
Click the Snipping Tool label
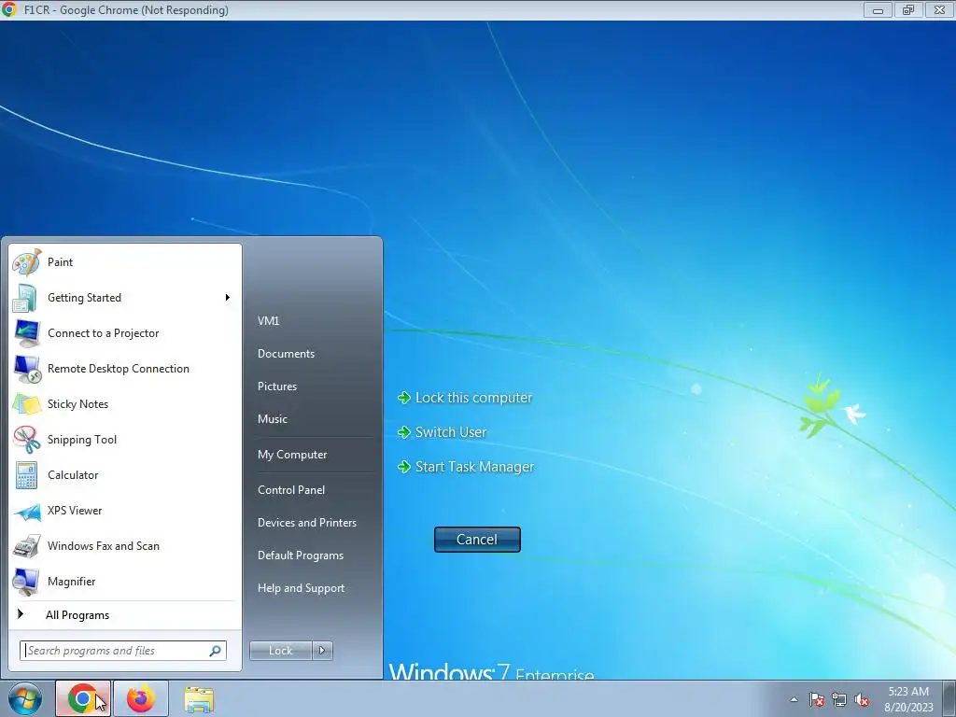(82, 440)
